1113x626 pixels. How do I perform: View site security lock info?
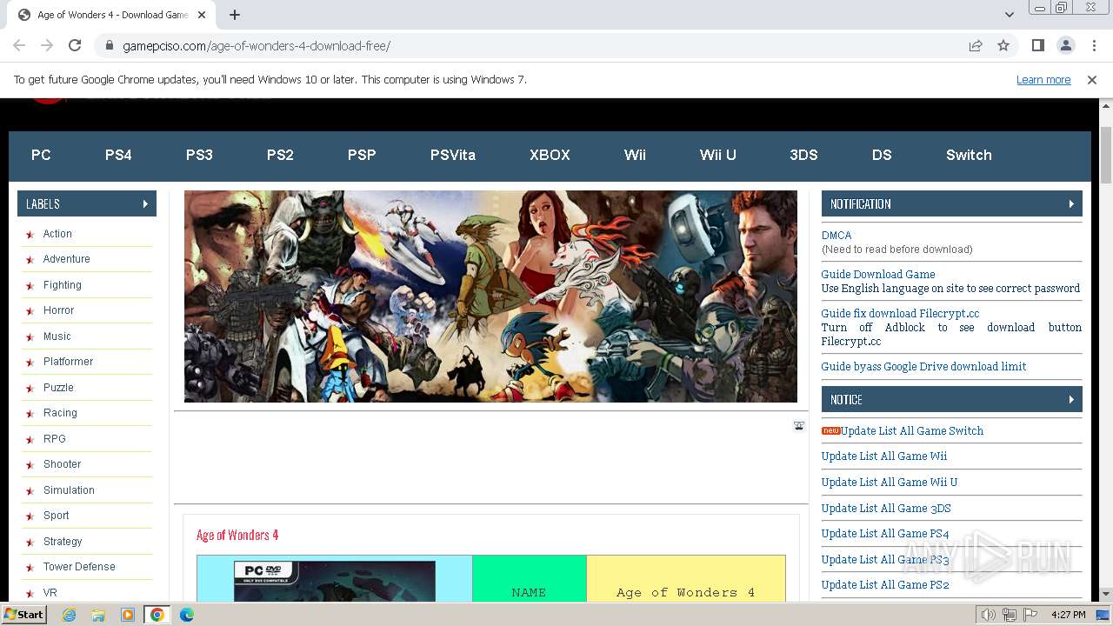coord(110,45)
